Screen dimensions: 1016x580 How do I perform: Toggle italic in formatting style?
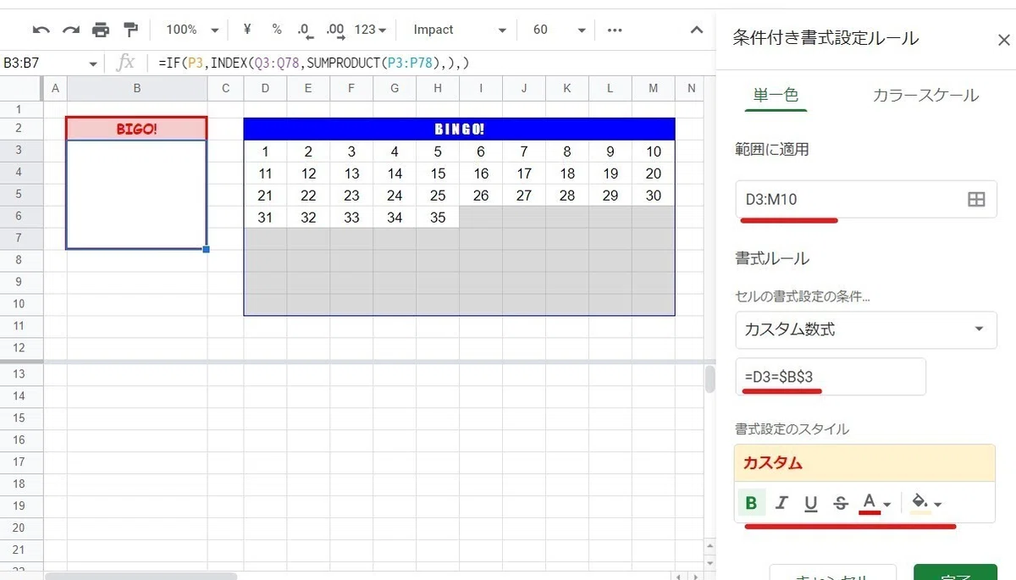[781, 504]
